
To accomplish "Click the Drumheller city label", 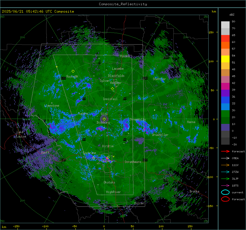I will (160, 135).
